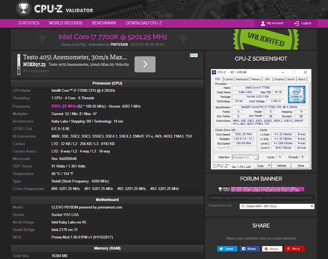Click the Intel Core i7 7700K page title
This screenshot has height=259, width=328.
click(x=113, y=37)
